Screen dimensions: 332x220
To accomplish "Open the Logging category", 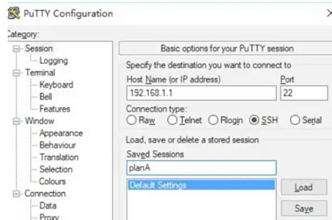I will click(53, 61).
